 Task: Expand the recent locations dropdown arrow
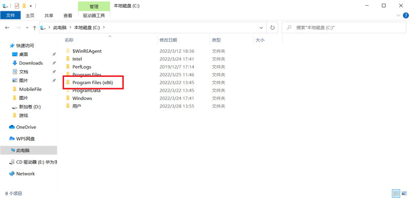click(x=27, y=28)
